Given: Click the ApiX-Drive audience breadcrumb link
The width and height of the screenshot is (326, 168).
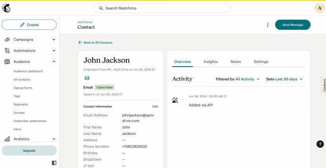Looking at the screenshot, I should pyautogui.click(x=85, y=22).
